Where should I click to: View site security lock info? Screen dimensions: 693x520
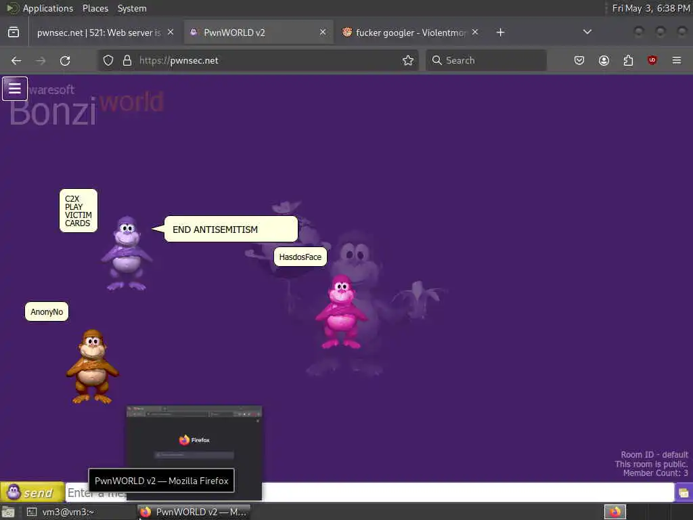click(x=127, y=60)
